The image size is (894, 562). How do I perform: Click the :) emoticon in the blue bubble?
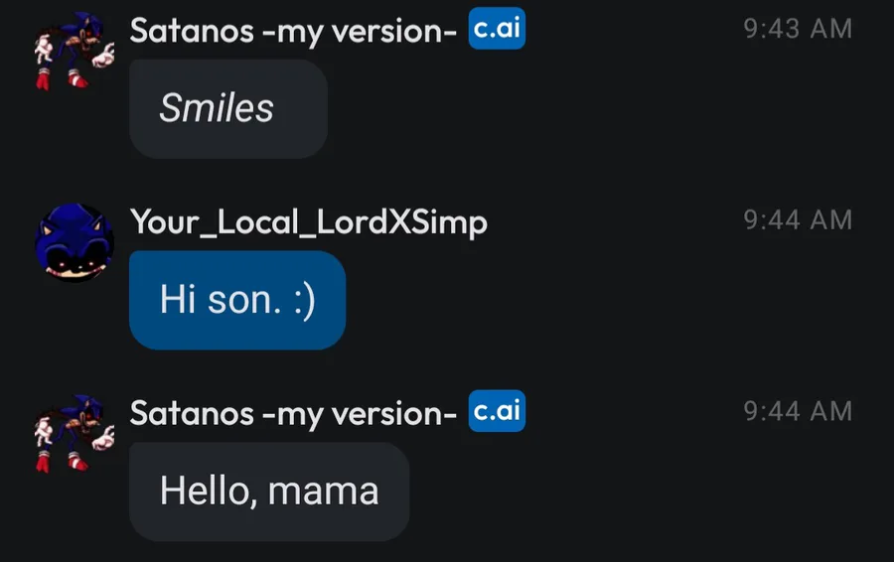click(x=305, y=301)
